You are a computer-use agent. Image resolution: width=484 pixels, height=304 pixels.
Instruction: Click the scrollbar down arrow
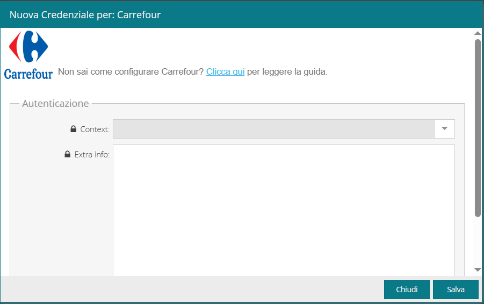tap(478, 270)
